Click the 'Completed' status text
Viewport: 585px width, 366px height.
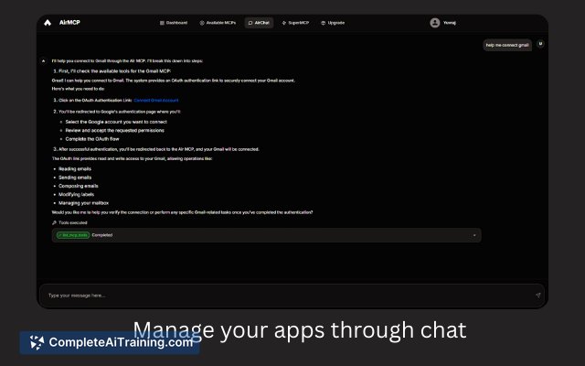101,235
